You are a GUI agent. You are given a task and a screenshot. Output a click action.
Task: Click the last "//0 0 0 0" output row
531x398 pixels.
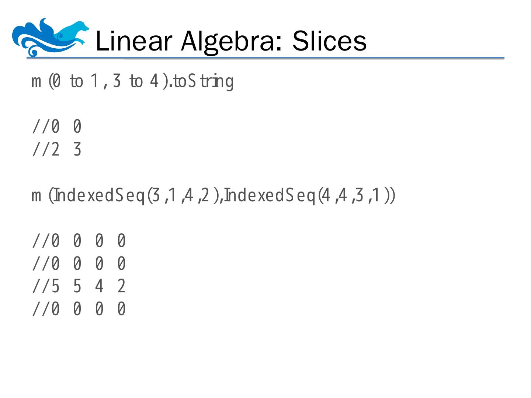coord(79,309)
